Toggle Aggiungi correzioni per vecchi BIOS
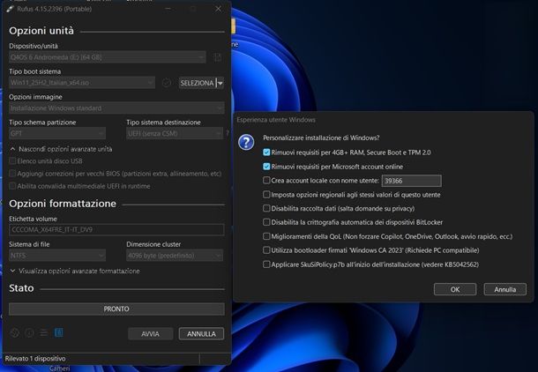The image size is (538, 372). [12, 174]
